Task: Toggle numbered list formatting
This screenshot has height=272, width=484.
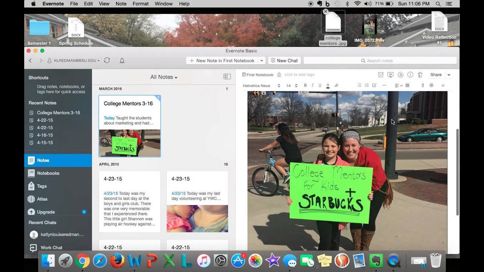Action: 367,85
